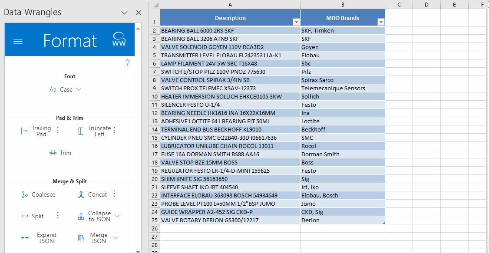Image resolution: width=489 pixels, height=253 pixels.
Task: Expand Merge JSON dropdown chevron
Action: [x=116, y=238]
